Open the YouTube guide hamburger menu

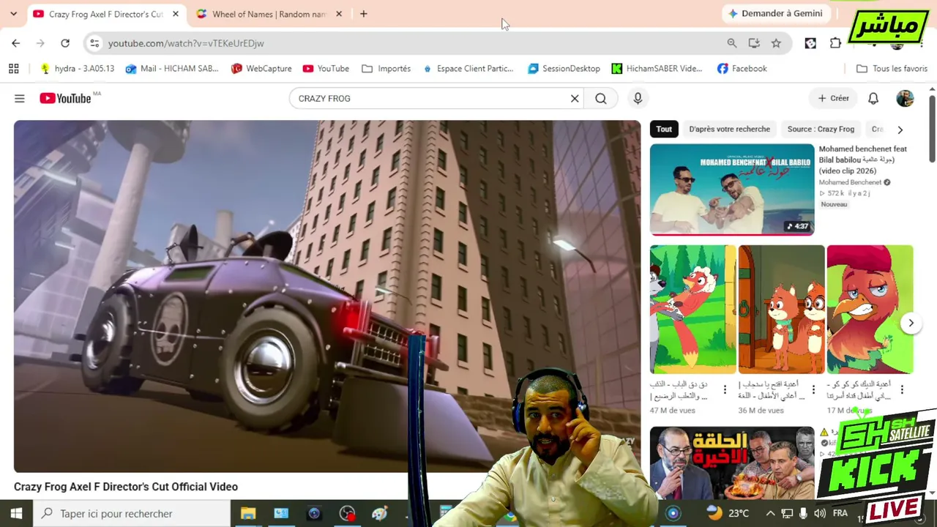click(x=20, y=98)
